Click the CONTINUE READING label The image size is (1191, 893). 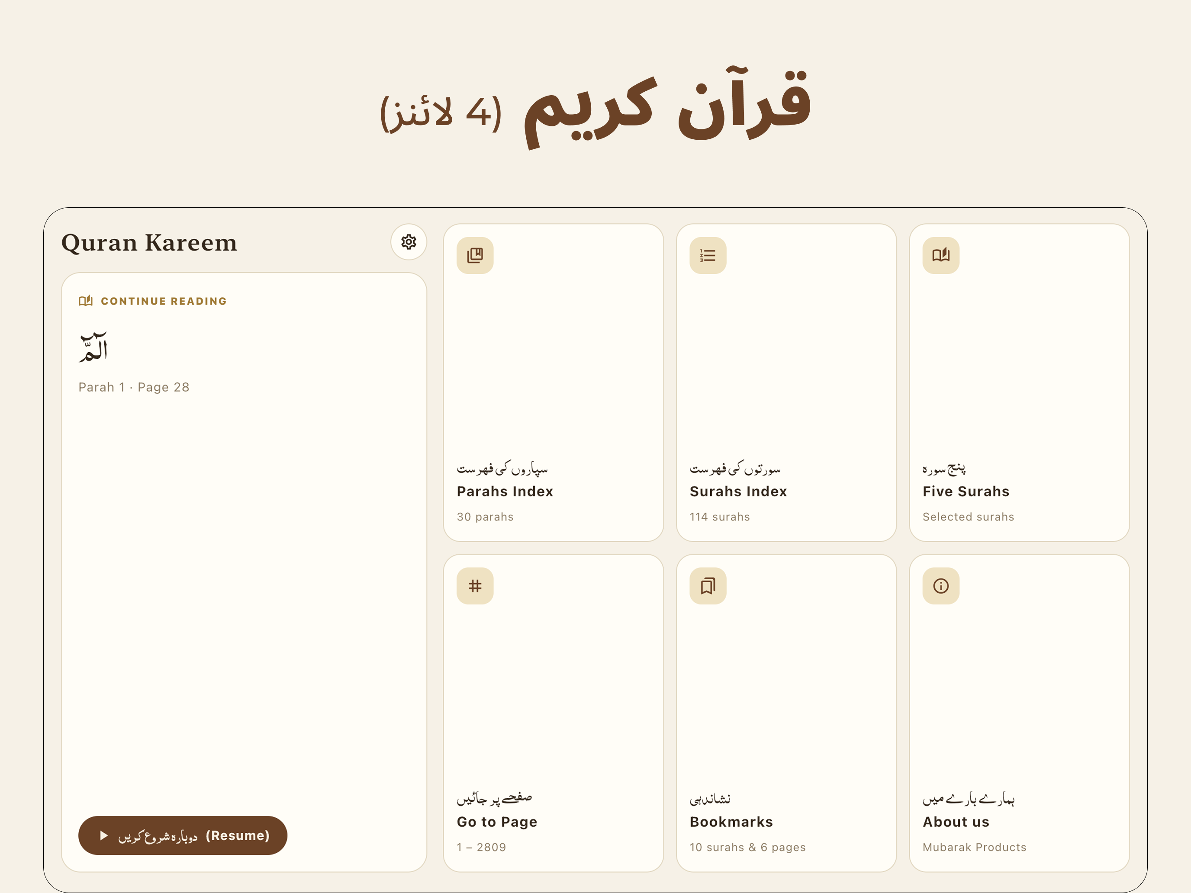tap(164, 301)
